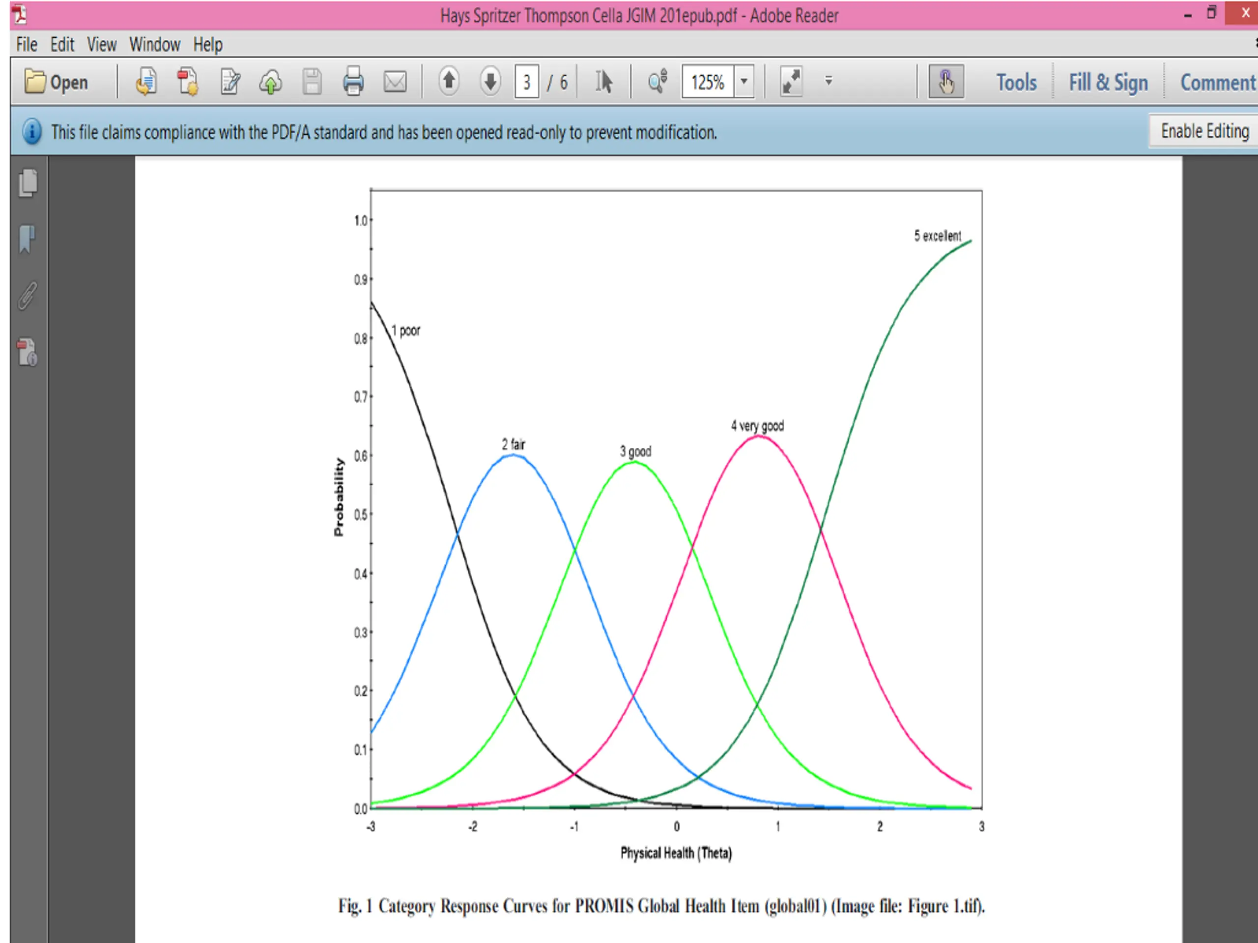The height and width of the screenshot is (943, 1258).
Task: Click the Open file button
Action: coord(57,82)
